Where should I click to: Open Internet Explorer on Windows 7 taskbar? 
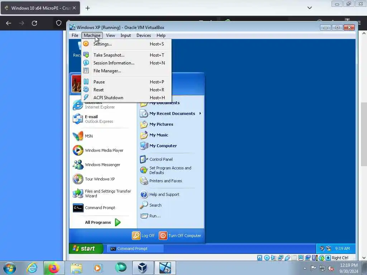pyautogui.click(x=32, y=268)
